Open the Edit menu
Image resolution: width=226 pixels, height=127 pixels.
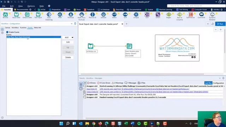[x=12, y=6]
